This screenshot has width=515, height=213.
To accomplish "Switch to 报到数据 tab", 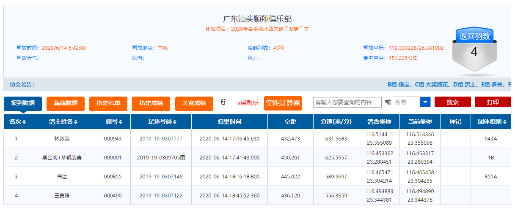I will tap(23, 103).
